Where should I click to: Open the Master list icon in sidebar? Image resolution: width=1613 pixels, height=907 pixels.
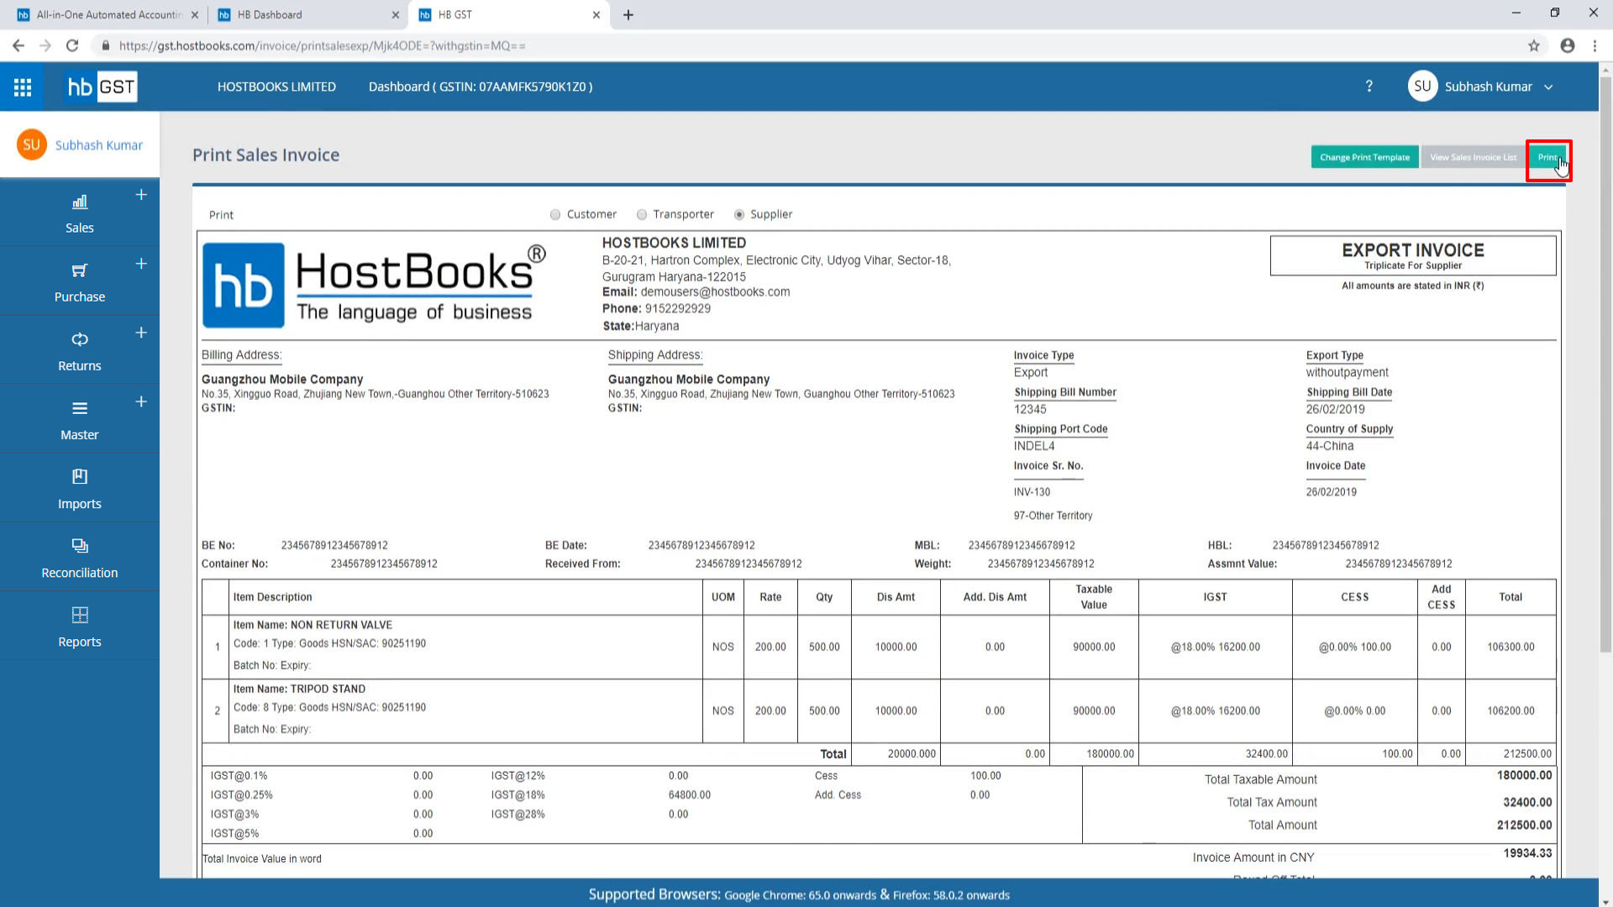[x=80, y=408]
